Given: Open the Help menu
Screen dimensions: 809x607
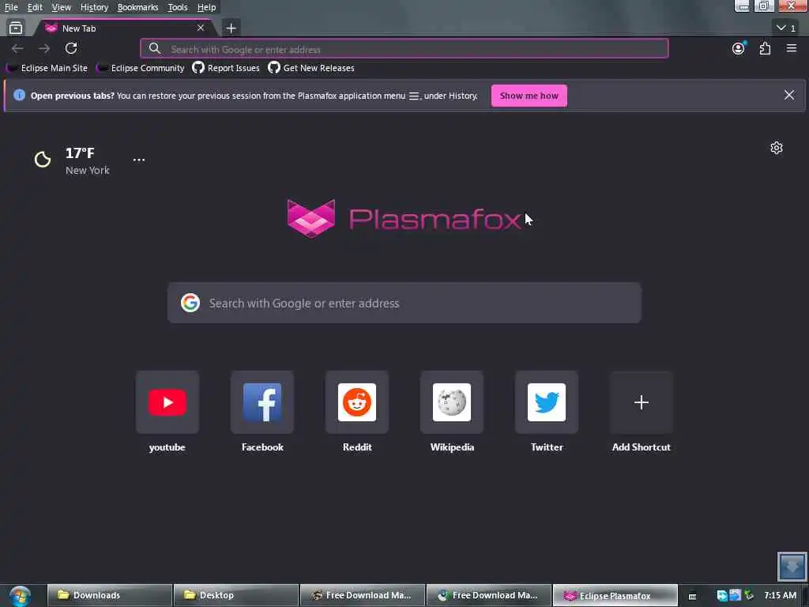Looking at the screenshot, I should pos(206,7).
